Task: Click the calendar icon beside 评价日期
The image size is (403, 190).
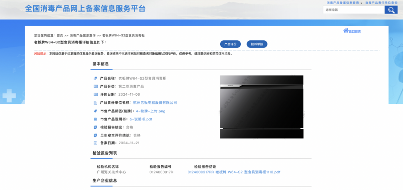Action: (95, 94)
